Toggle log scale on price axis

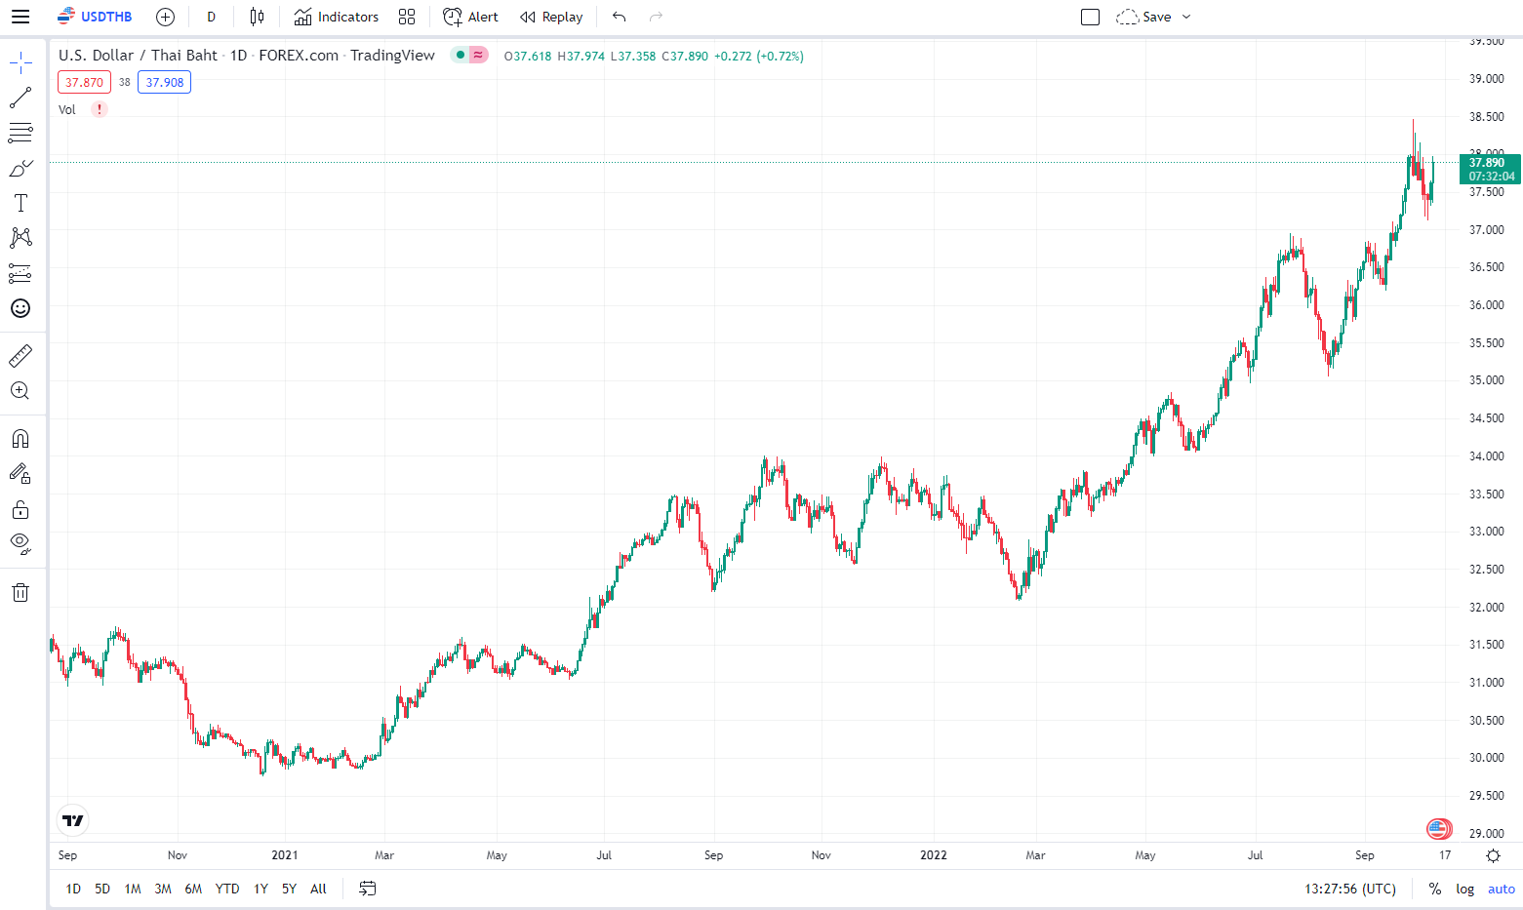pyautogui.click(x=1464, y=889)
